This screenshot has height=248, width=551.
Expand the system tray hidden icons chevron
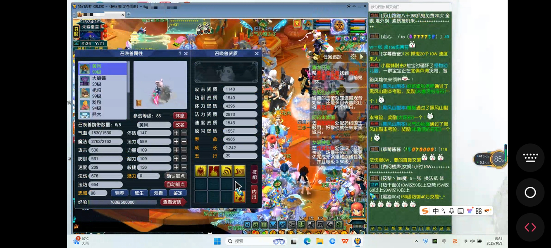(417, 241)
